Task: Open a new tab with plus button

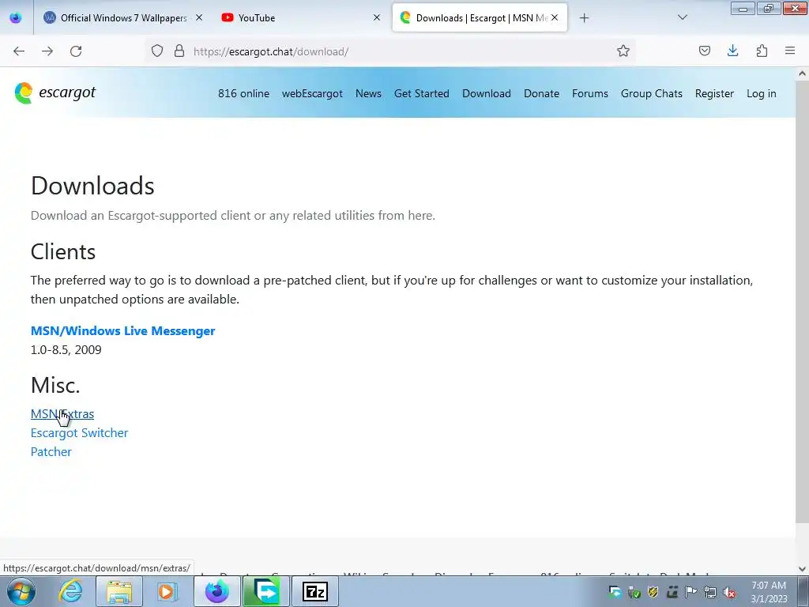Action: (584, 18)
